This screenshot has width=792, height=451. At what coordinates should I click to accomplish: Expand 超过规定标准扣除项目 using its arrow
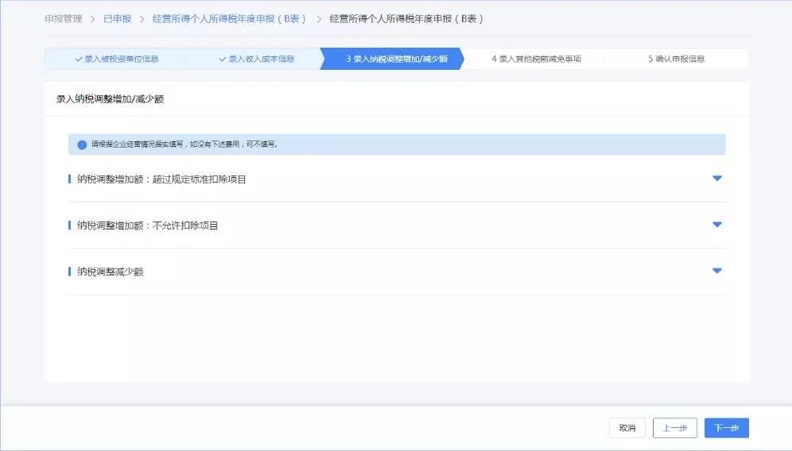tap(716, 179)
